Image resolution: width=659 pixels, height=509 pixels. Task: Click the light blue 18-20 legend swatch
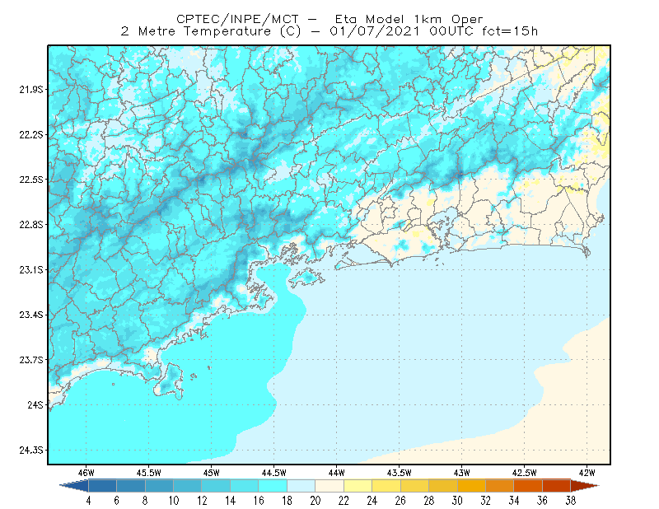(301, 486)
